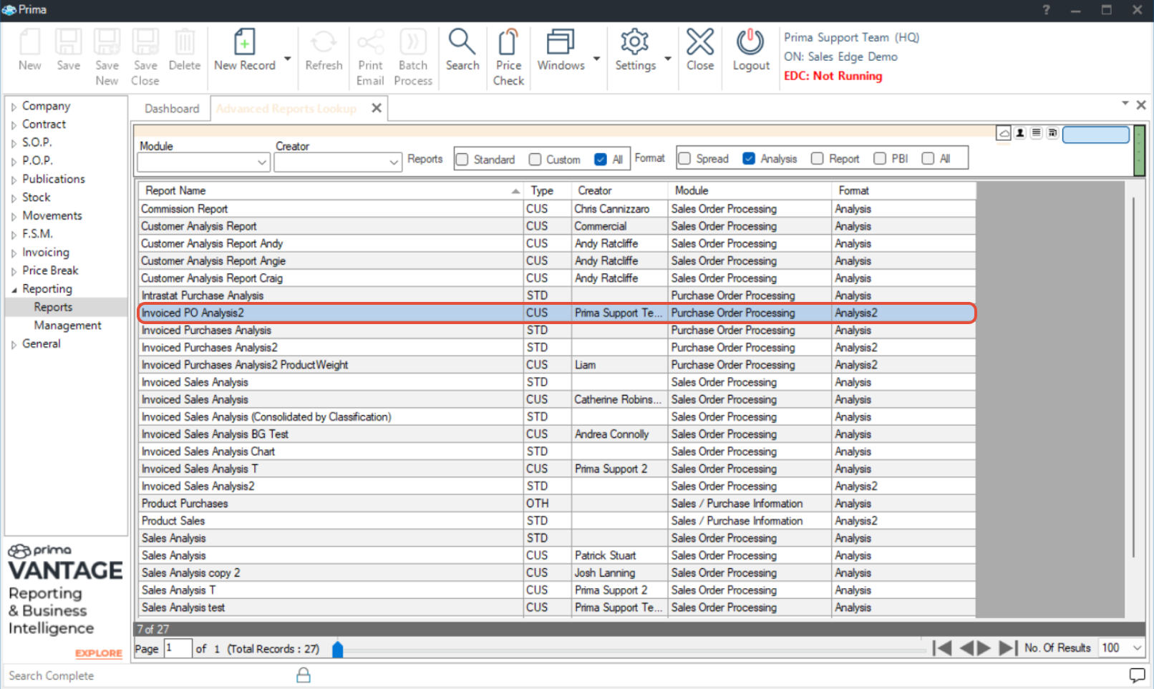Image resolution: width=1154 pixels, height=689 pixels.
Task: Close the Advanced Reports Lookup tab
Action: point(377,108)
